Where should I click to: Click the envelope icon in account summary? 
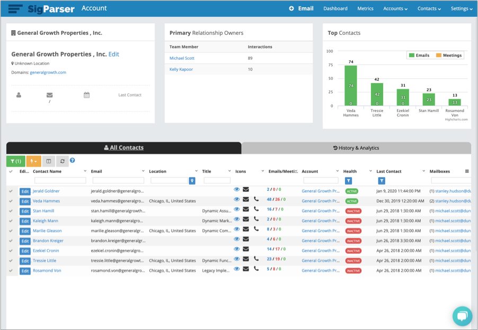[49, 95]
